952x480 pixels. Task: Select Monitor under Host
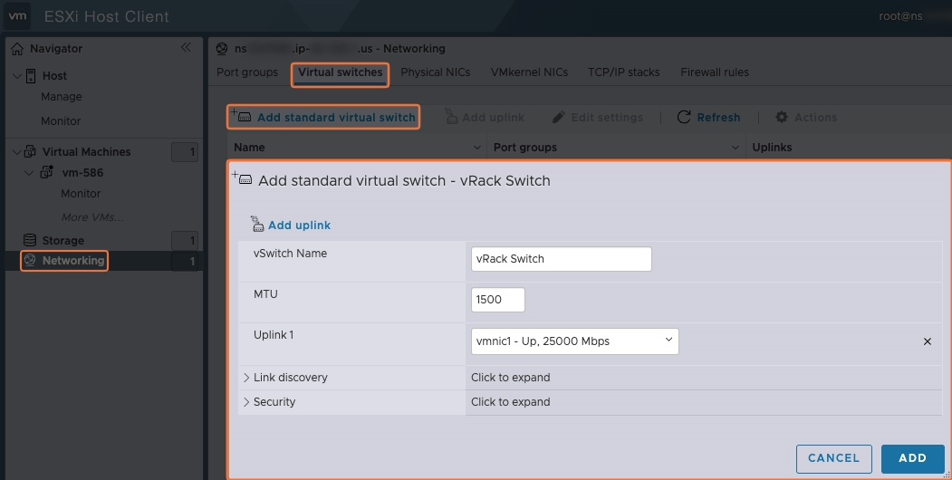click(61, 120)
